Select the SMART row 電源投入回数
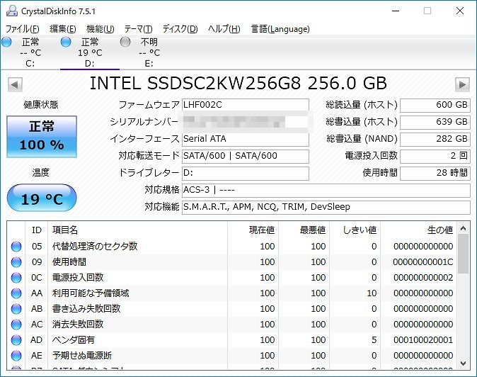This screenshot has height=377, width=477. 232,277
